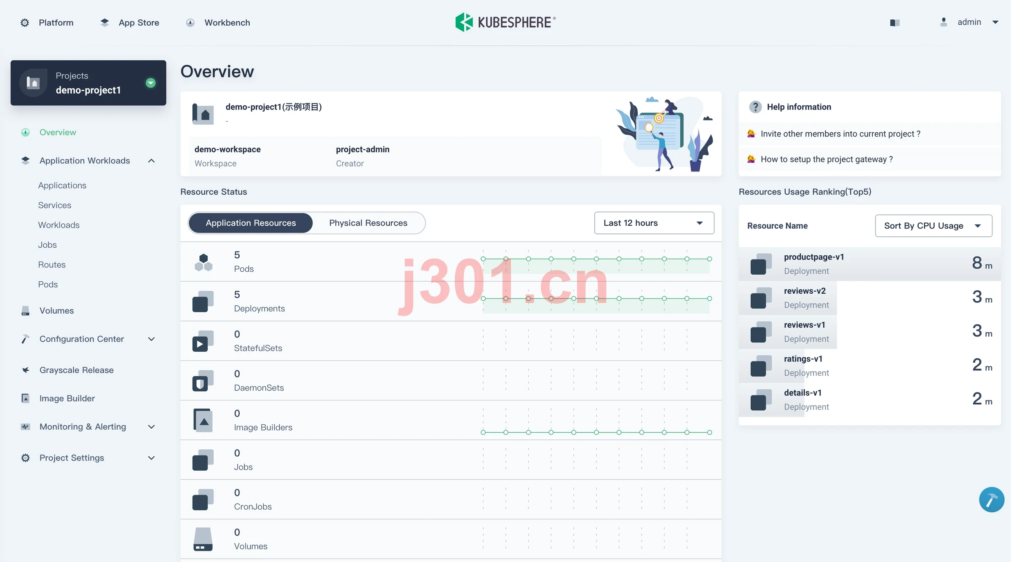Click the demo-project1 header building icon
The width and height of the screenshot is (1011, 562).
tap(203, 113)
